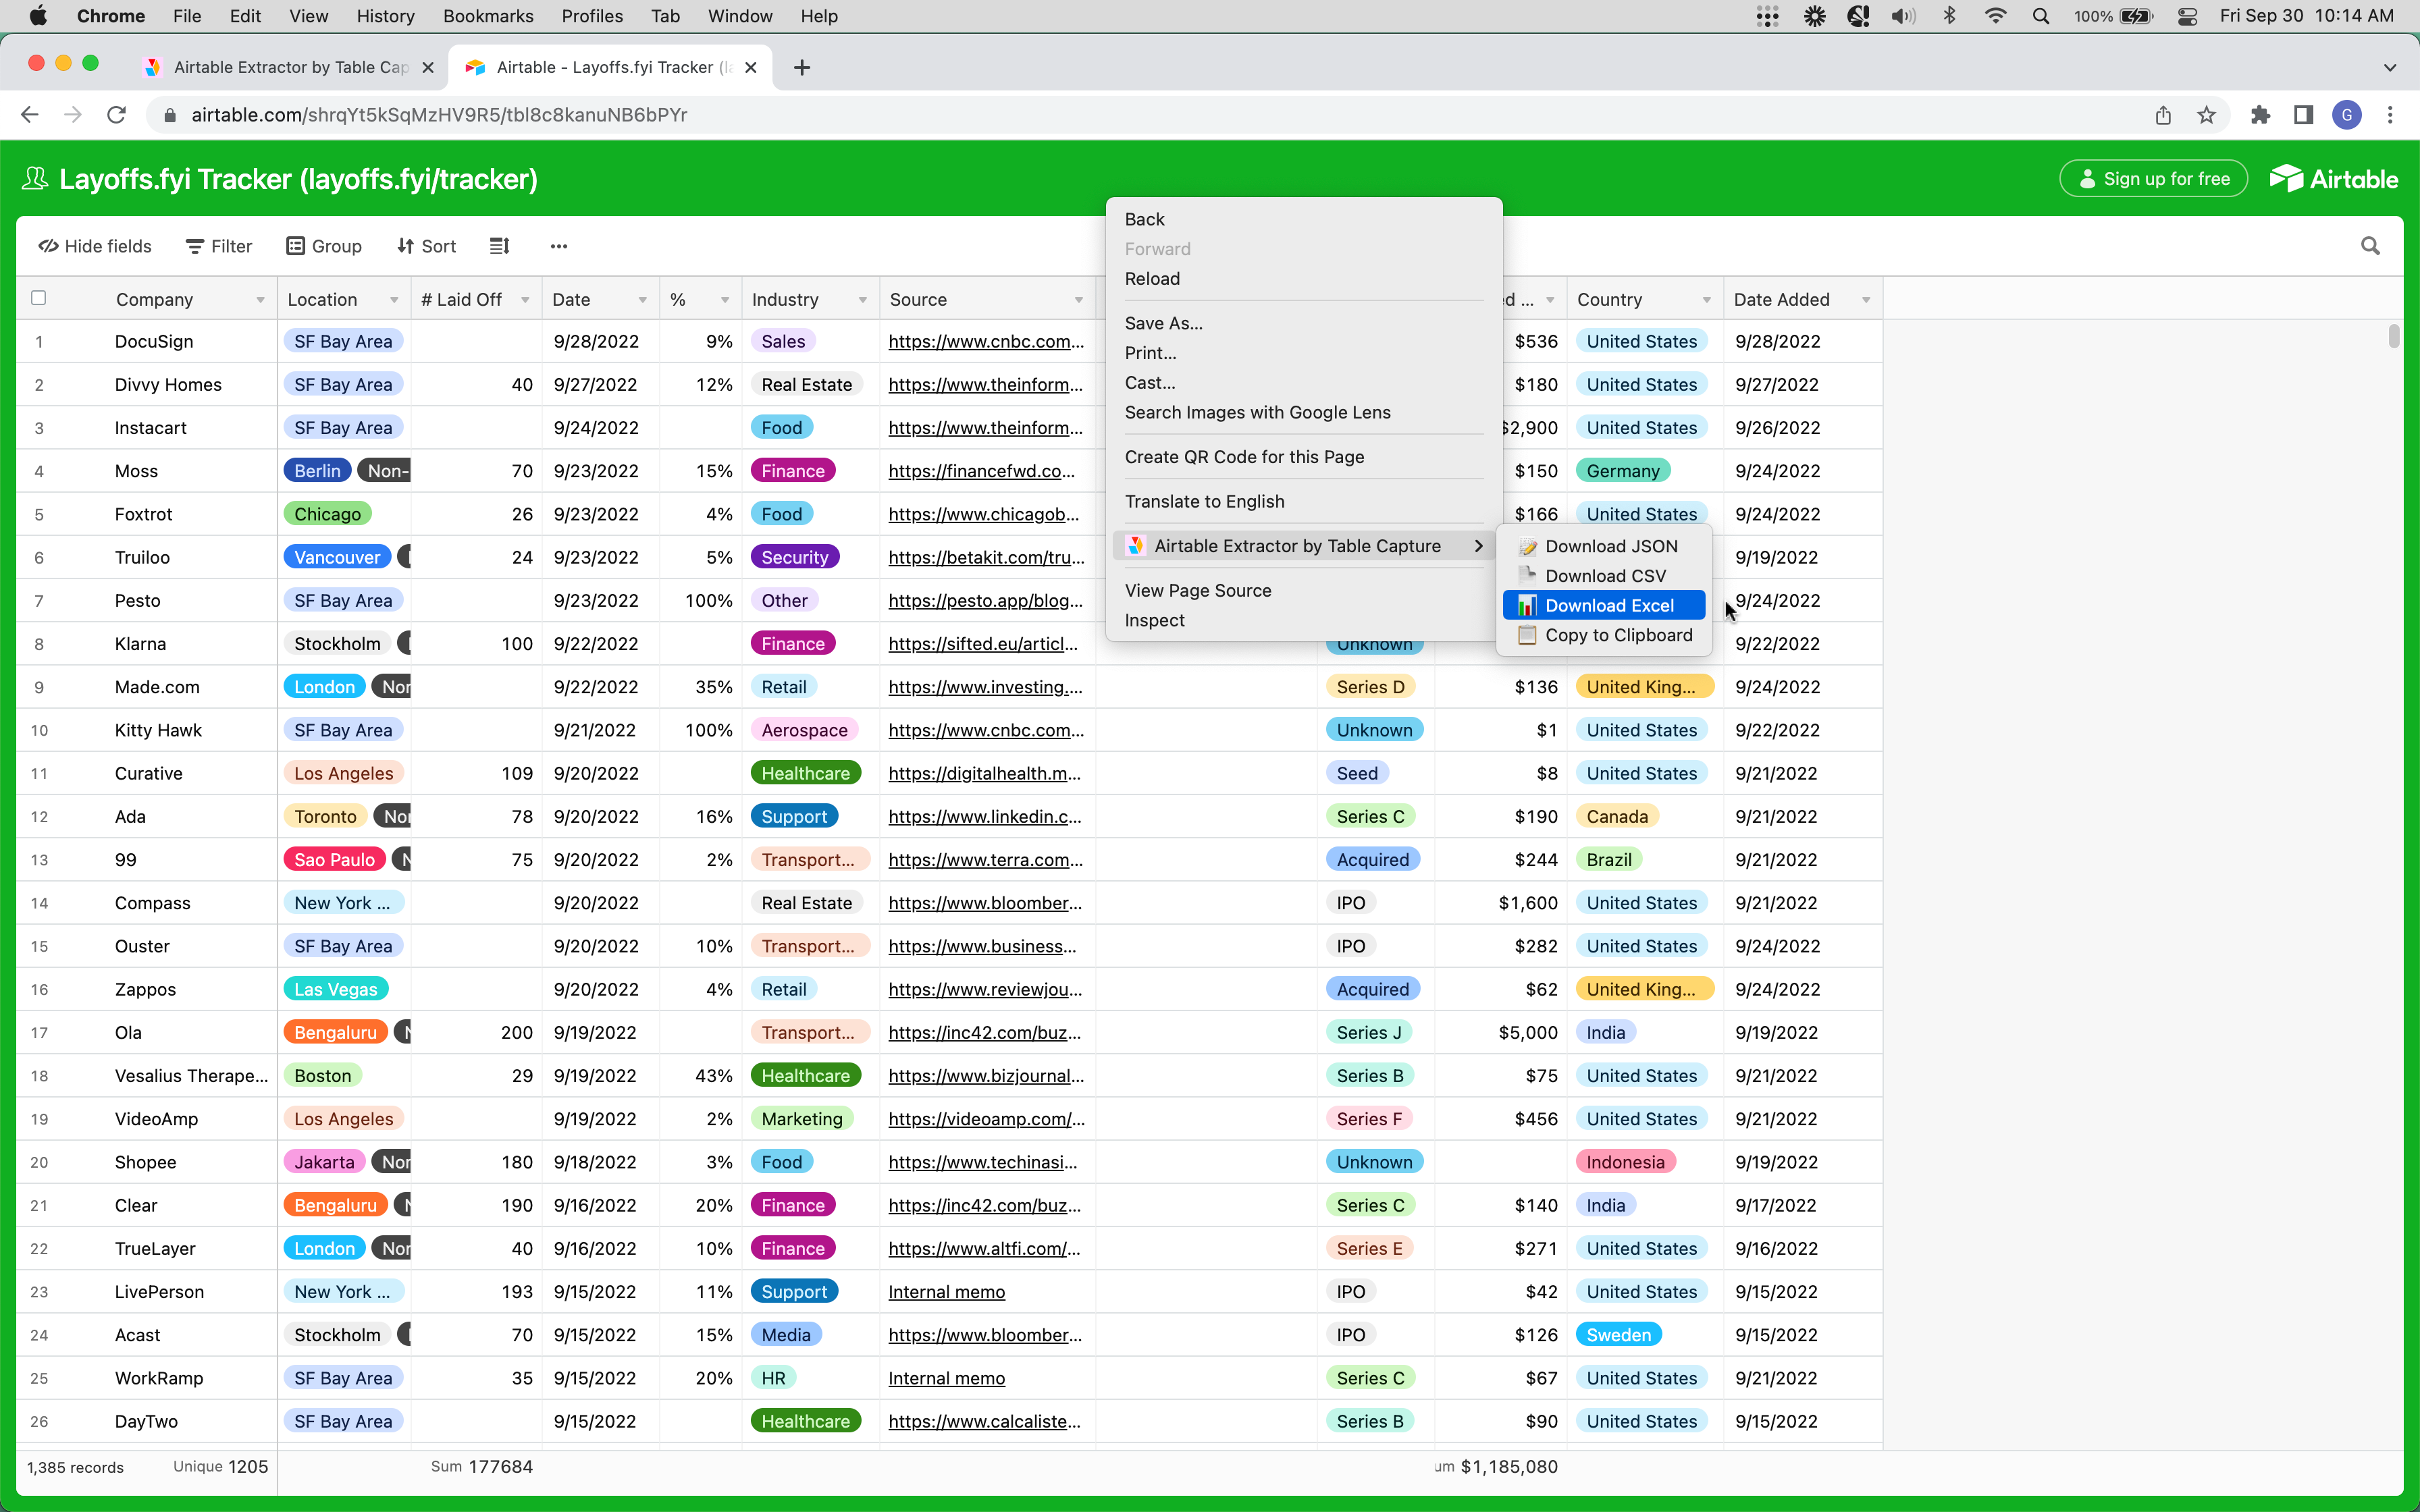Click the Berlin location tag for Moss
Image resolution: width=2420 pixels, height=1512 pixels.
pos(317,471)
